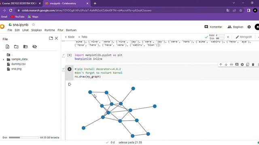
Task: View RAM and Disk usage bars
Action: [217, 37]
